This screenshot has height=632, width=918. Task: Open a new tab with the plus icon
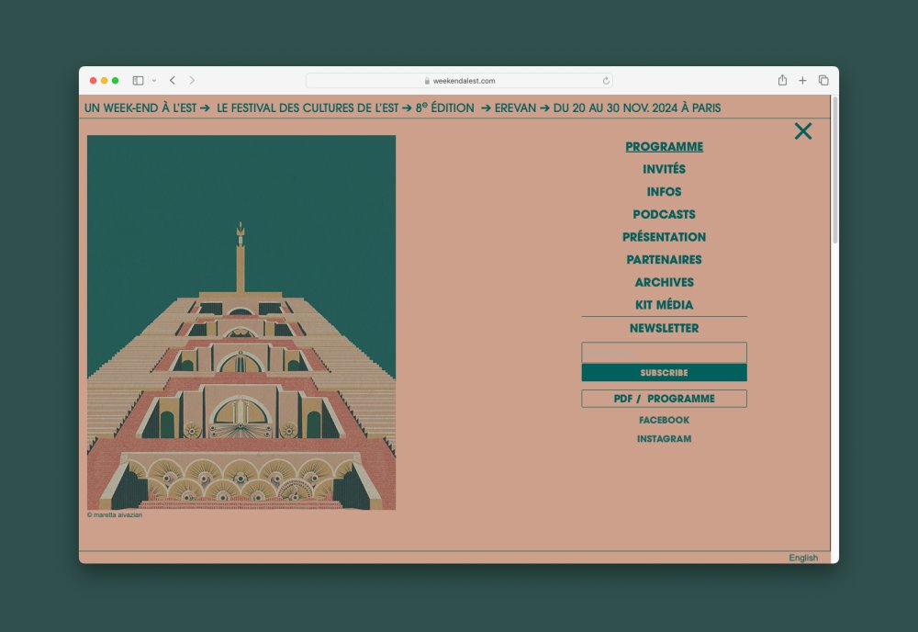(802, 80)
